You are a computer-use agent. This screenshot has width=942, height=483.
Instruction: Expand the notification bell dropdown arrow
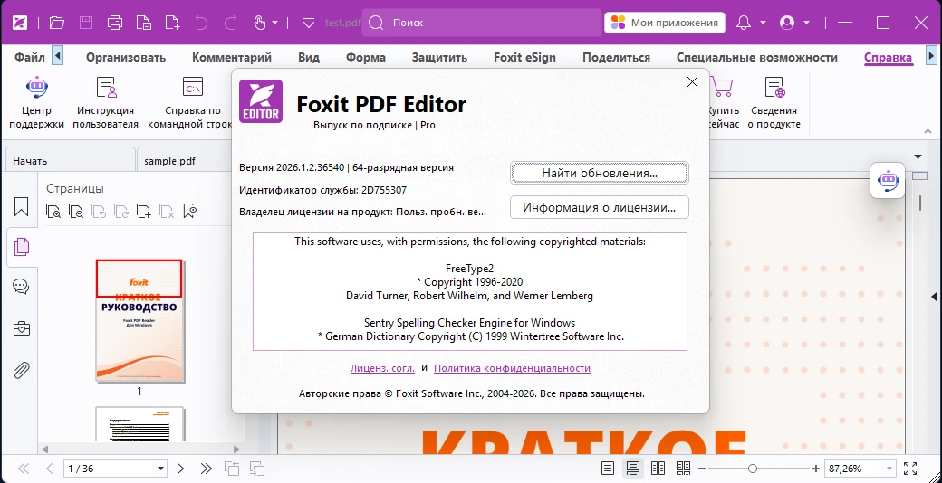click(763, 23)
